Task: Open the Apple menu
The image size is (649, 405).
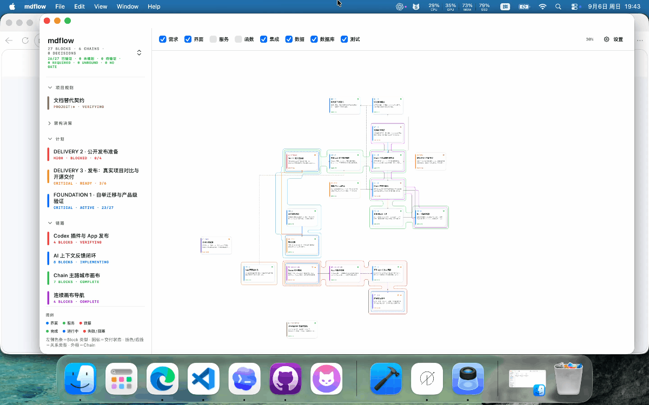Action: click(x=12, y=6)
